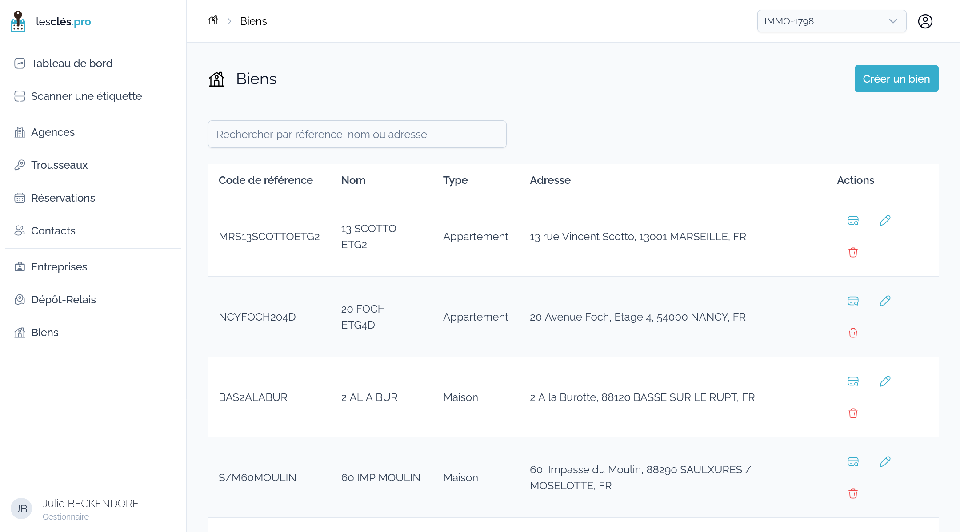View details of S/M60MOULIN property

coord(853,462)
